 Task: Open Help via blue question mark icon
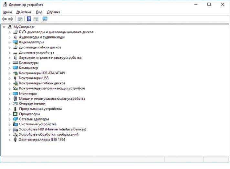pos(29,19)
